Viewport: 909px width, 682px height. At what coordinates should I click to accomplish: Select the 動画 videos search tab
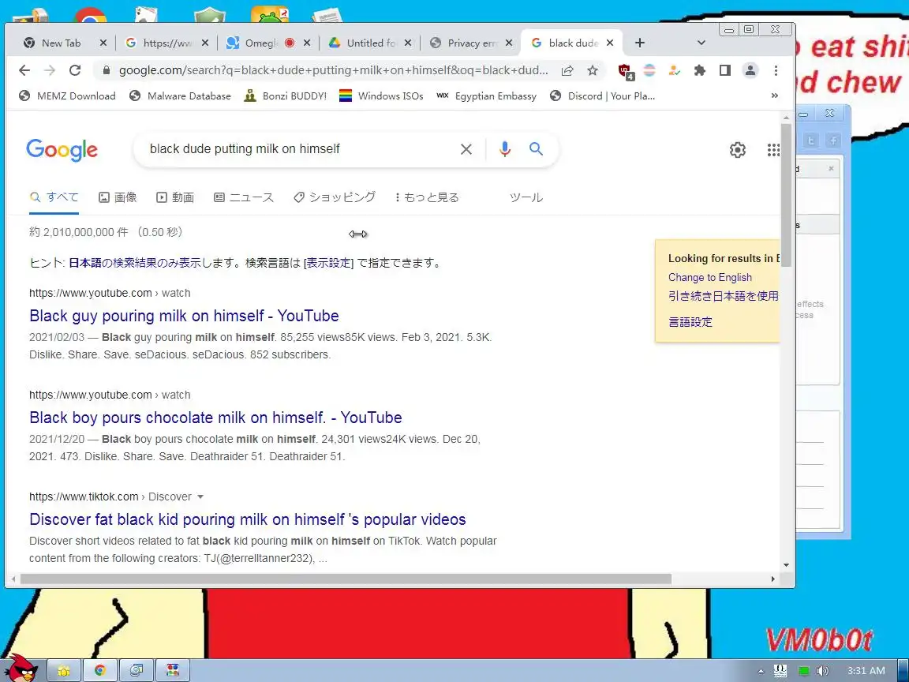(175, 198)
